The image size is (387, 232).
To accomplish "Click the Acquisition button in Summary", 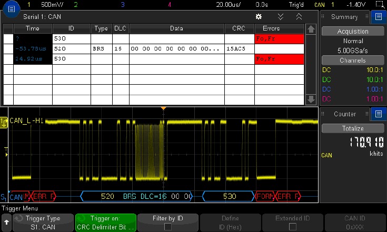I will 353,32.
